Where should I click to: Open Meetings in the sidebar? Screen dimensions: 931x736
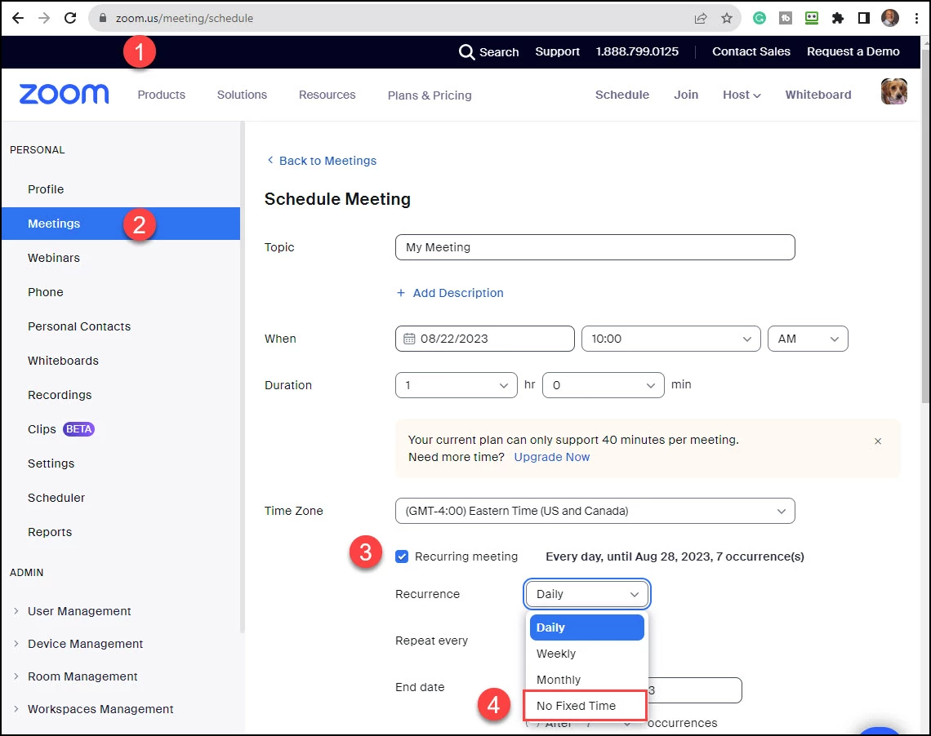[x=121, y=224]
